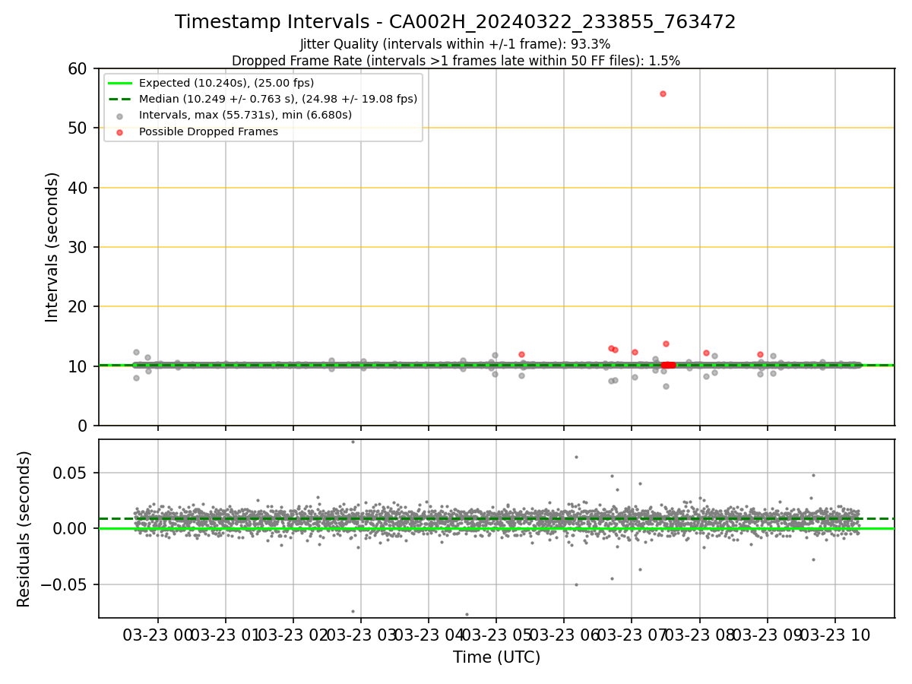The width and height of the screenshot is (912, 684).
Task: Click the 03-23 05 time tick label
Action: coord(496,635)
